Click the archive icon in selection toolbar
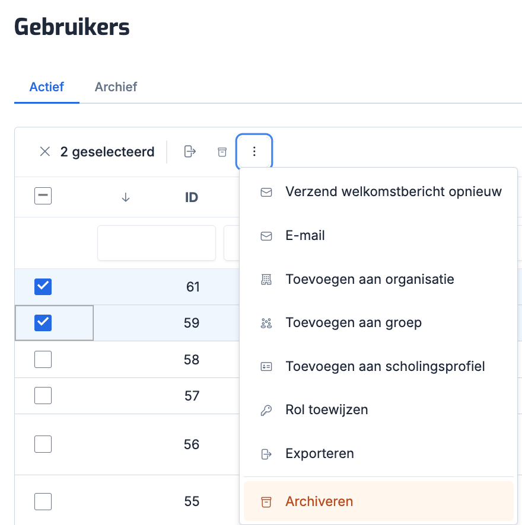Screen dimensions: 522x525 (x=222, y=152)
